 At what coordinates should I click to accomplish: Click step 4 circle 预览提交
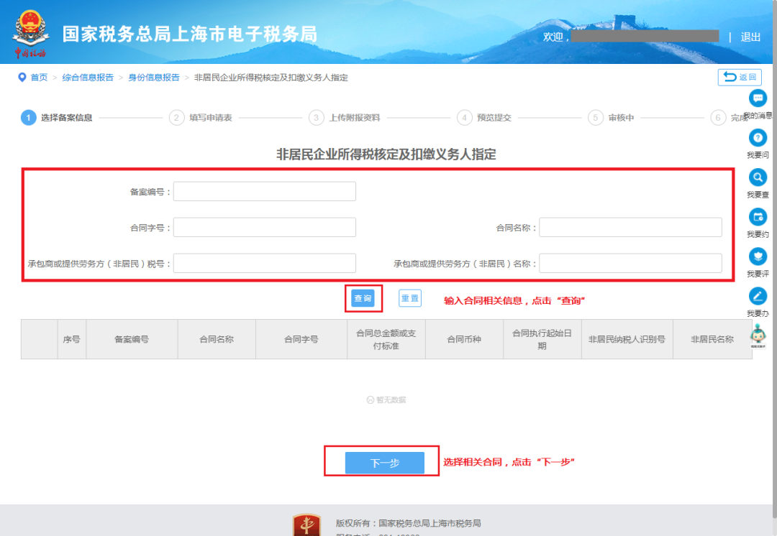click(x=464, y=118)
